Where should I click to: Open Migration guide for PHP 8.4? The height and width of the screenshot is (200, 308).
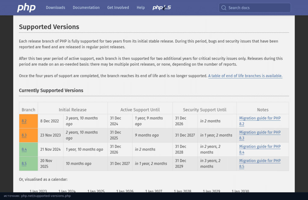pyautogui.click(x=260, y=150)
